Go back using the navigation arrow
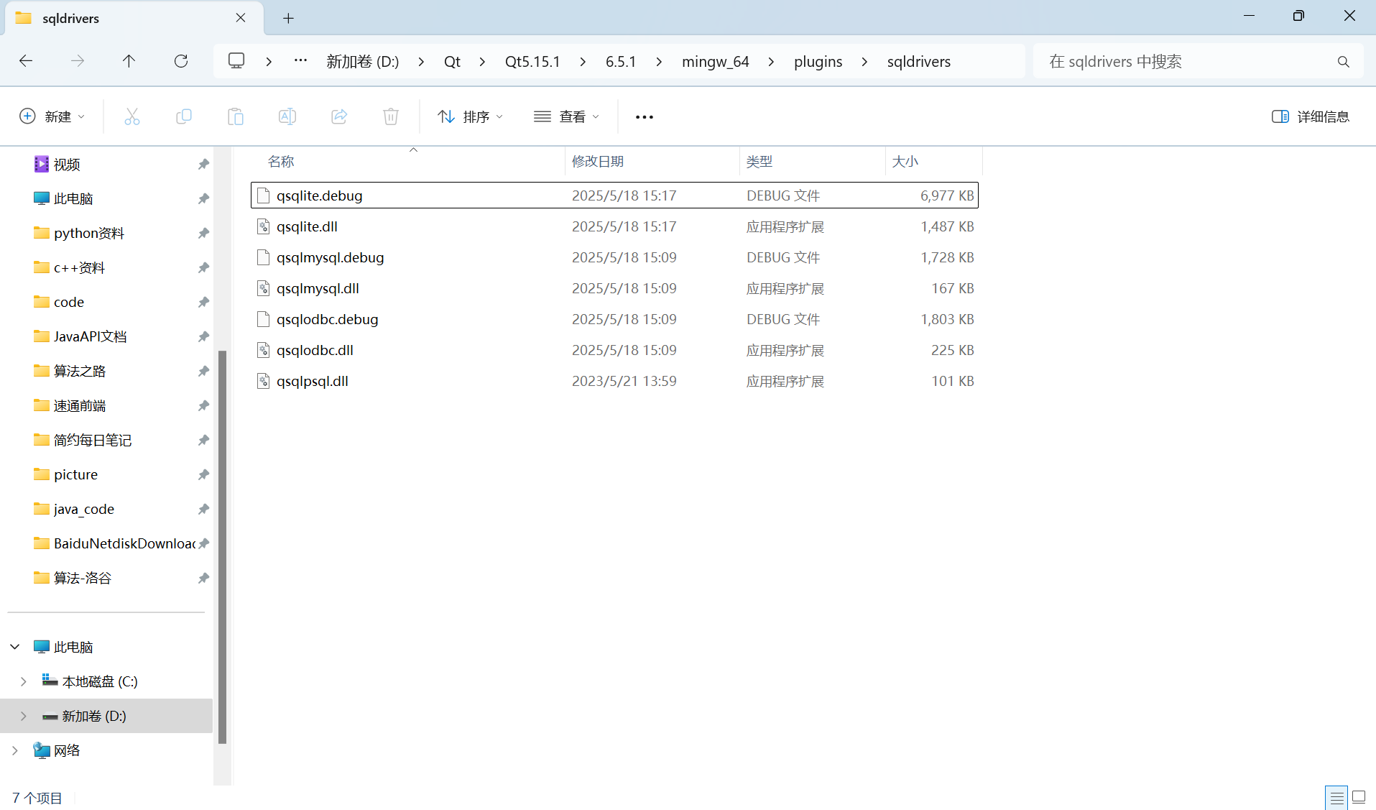 pyautogui.click(x=26, y=61)
